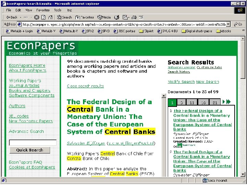Image resolution: width=247 pixels, height=185 pixels.
Task: Click the Forward arrow toolbar button
Action: pos(26,17)
